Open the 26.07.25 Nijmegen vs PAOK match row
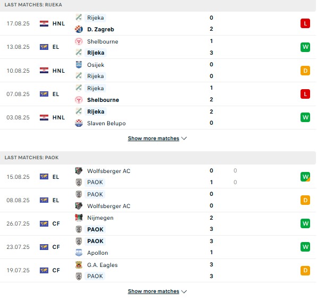 [x=158, y=223]
